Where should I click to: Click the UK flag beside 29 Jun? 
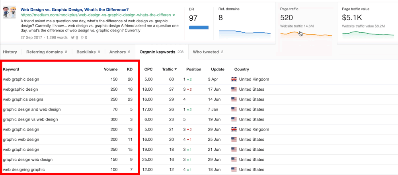point(234,129)
